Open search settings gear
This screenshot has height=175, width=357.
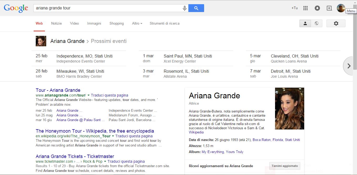point(336,23)
